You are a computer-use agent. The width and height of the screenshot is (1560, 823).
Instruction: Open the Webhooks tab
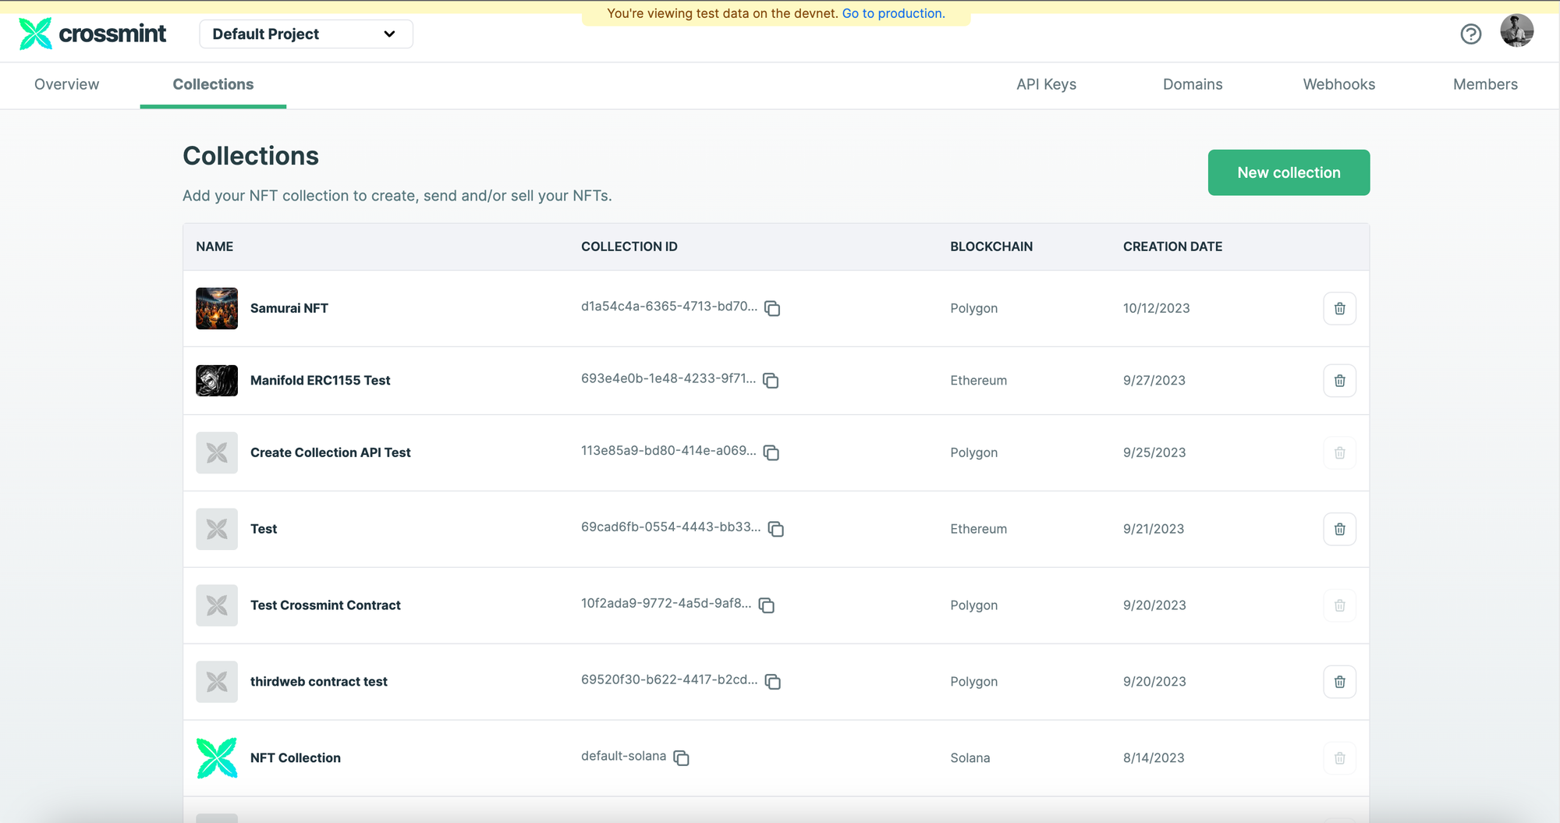tap(1338, 84)
